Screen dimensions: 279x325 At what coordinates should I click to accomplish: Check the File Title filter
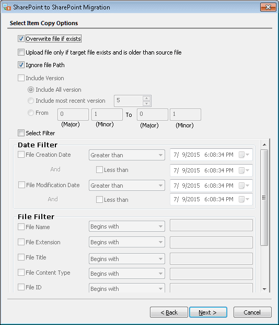(21, 257)
